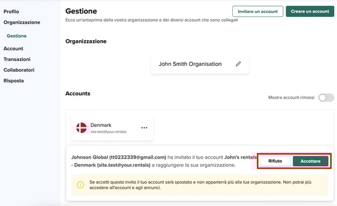Open Profilo in the sidebar
Viewport: 337px width, 206px height.
pyautogui.click(x=11, y=12)
